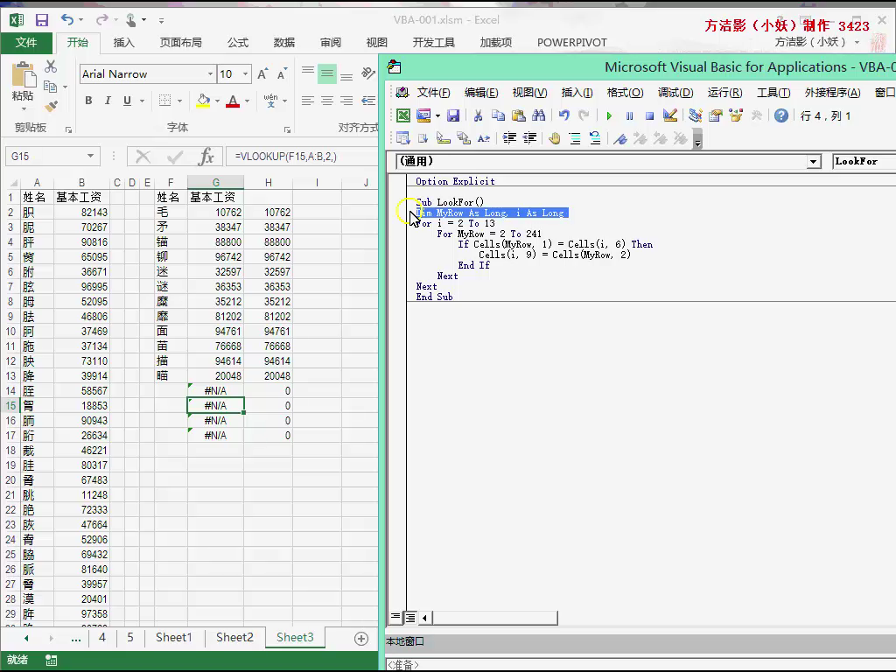The height and width of the screenshot is (672, 896).
Task: Open the 插入 ribbon tab in Excel
Action: (123, 42)
